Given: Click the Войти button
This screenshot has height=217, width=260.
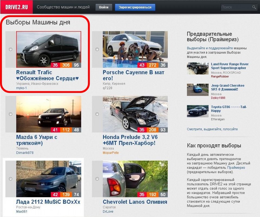Looking at the screenshot, I should click(x=104, y=7).
